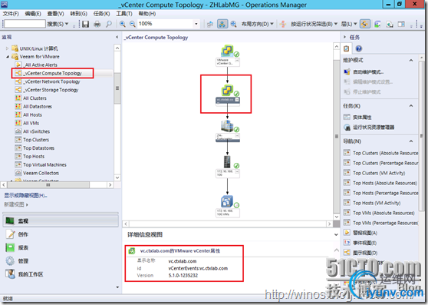Image resolution: width=428 pixels, height=305 pixels.
Task: Click the Zoom Out toolbar icon
Action: pos(133,24)
